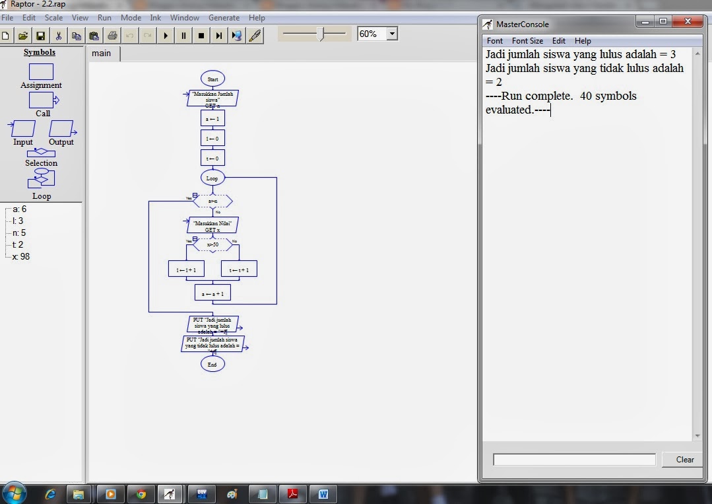This screenshot has width=712, height=504.
Task: Click the Copy toolbar icon
Action: (x=77, y=36)
